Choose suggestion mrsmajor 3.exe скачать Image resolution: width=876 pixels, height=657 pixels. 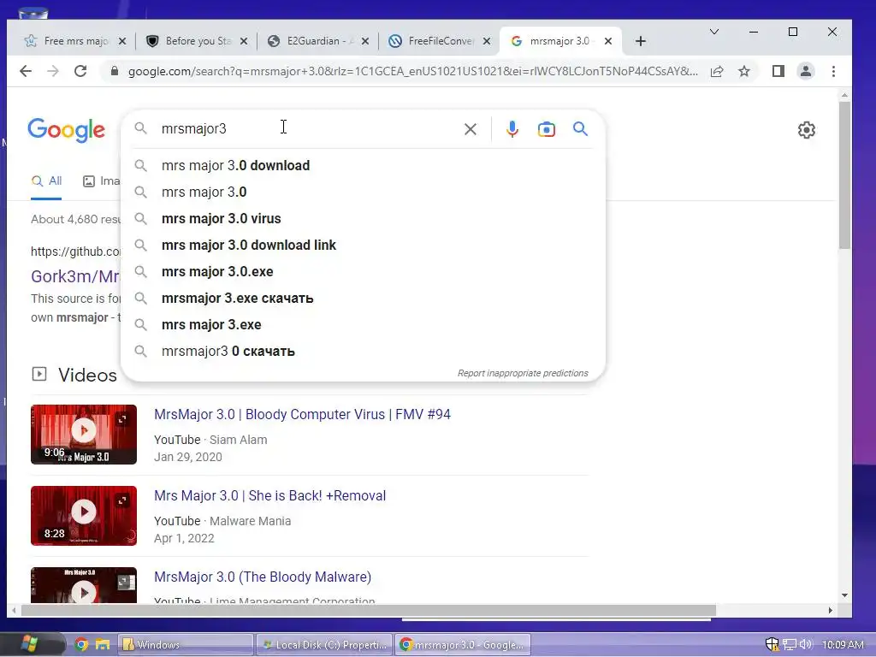363,299
